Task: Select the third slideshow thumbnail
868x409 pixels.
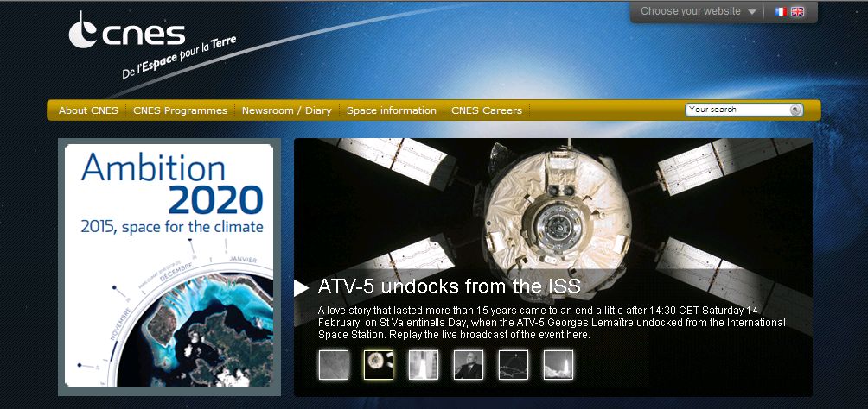Action: [424, 365]
